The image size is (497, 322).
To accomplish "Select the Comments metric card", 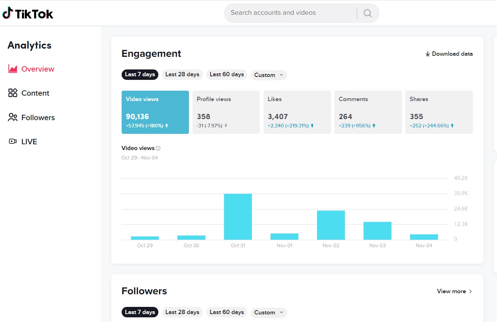I will click(x=368, y=112).
